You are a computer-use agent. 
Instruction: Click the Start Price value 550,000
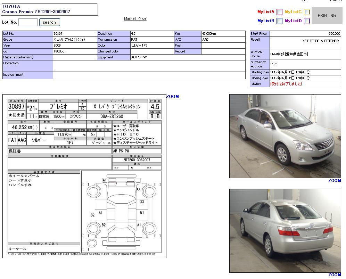[334, 34]
